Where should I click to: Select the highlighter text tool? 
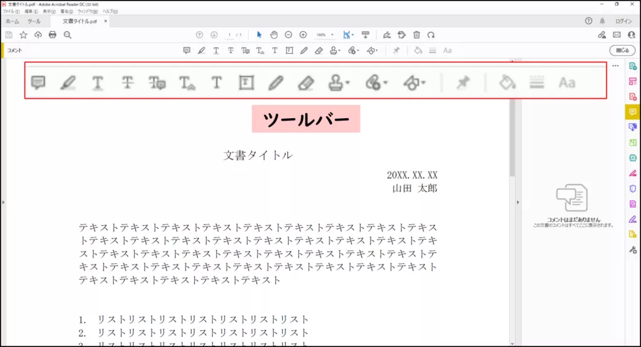(x=202, y=50)
